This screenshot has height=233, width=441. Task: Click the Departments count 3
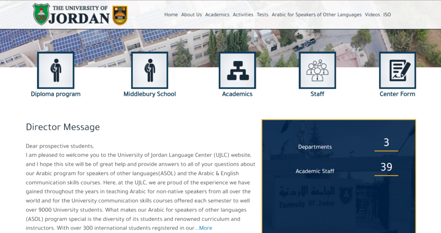pyautogui.click(x=386, y=143)
